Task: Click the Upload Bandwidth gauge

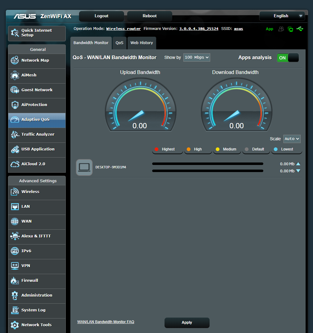Action: pyautogui.click(x=140, y=105)
